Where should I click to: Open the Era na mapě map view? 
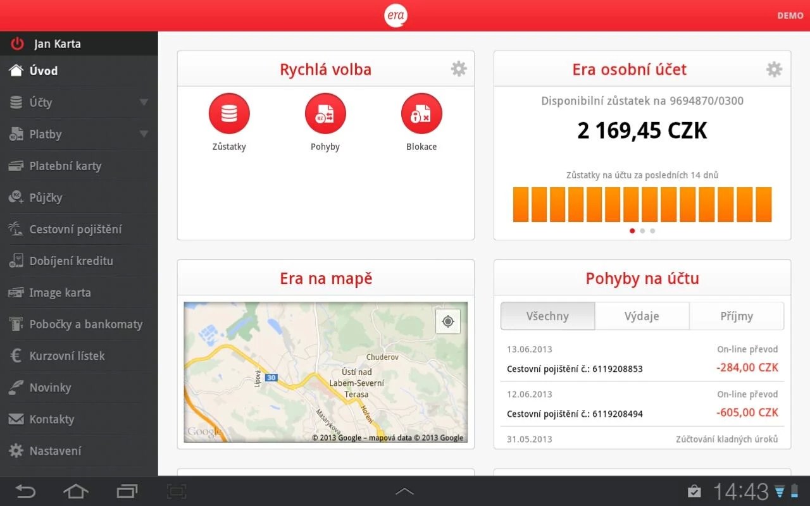click(x=326, y=372)
